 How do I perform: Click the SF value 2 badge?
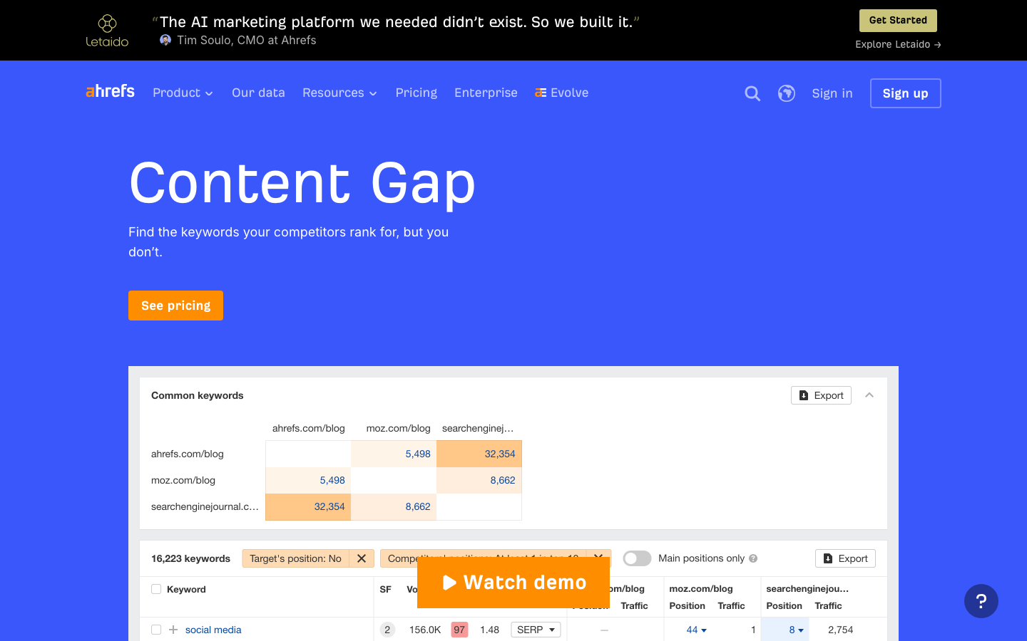387,630
